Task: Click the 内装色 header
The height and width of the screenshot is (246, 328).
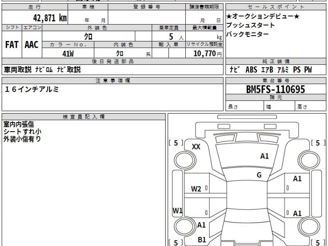Action: click(123, 45)
